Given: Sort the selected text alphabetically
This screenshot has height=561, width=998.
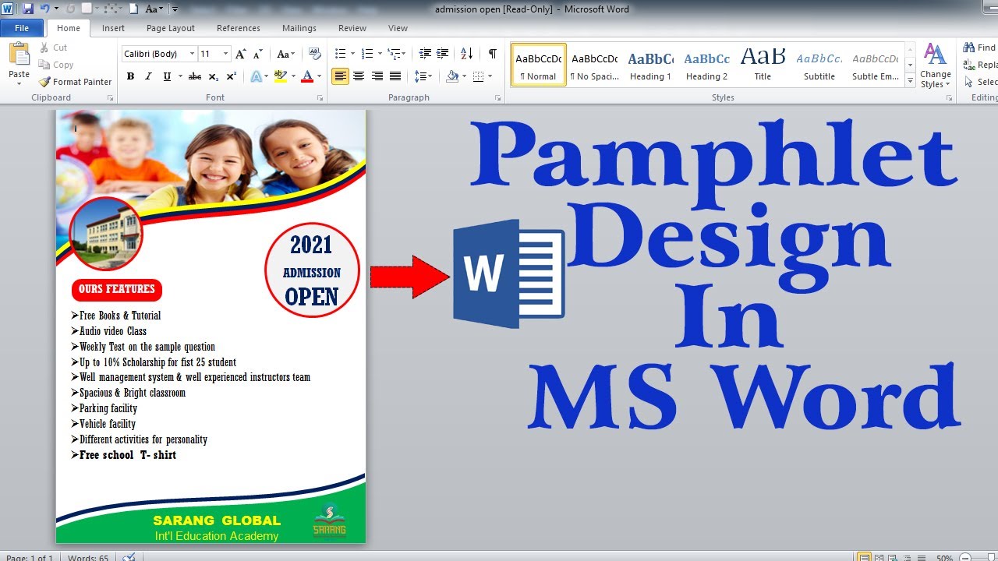Looking at the screenshot, I should coord(467,54).
